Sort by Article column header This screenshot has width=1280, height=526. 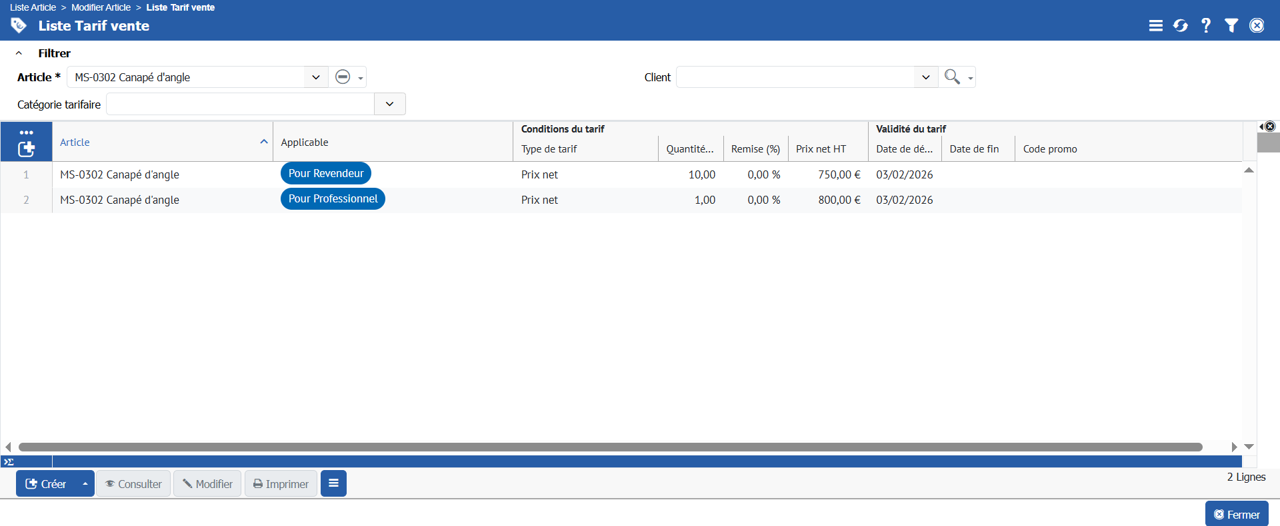pyautogui.click(x=75, y=142)
